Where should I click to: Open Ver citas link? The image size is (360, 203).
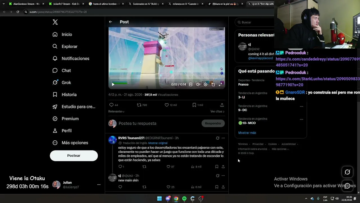point(217,112)
